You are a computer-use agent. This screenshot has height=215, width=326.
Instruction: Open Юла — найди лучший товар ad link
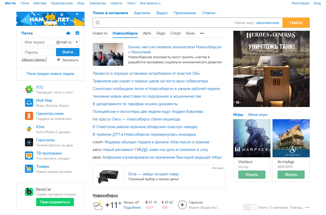[x=154, y=174]
